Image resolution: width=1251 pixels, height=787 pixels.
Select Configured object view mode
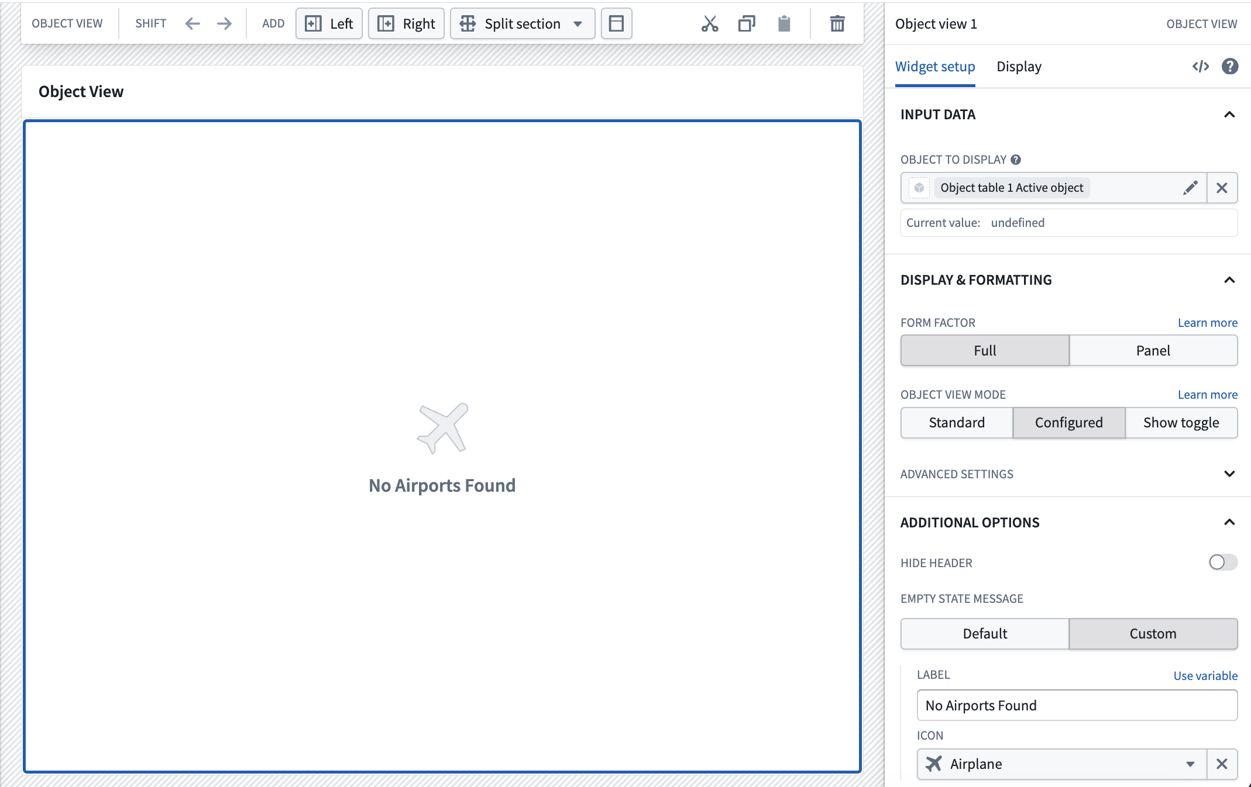1068,422
